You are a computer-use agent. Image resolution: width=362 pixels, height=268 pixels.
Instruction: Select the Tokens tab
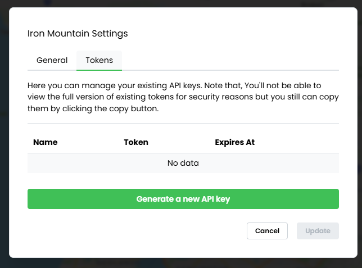(99, 60)
